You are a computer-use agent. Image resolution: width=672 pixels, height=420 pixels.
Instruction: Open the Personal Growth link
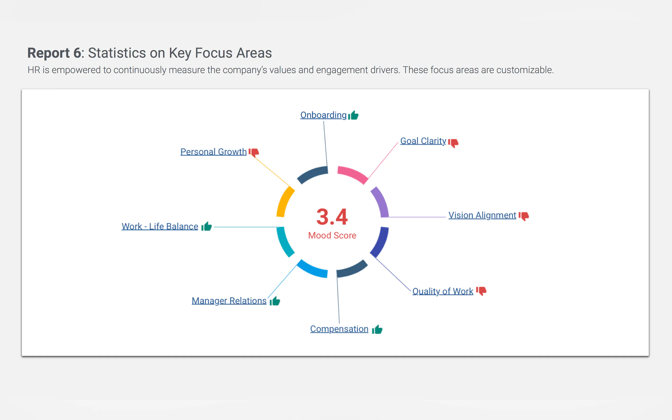tap(213, 152)
